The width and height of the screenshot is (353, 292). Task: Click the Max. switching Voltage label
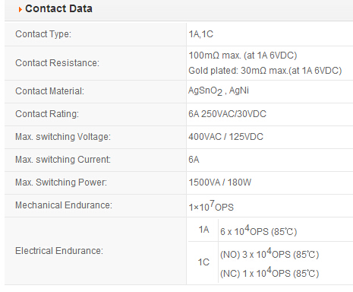[63, 137]
